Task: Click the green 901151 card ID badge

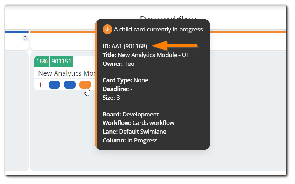Action: click(x=62, y=61)
